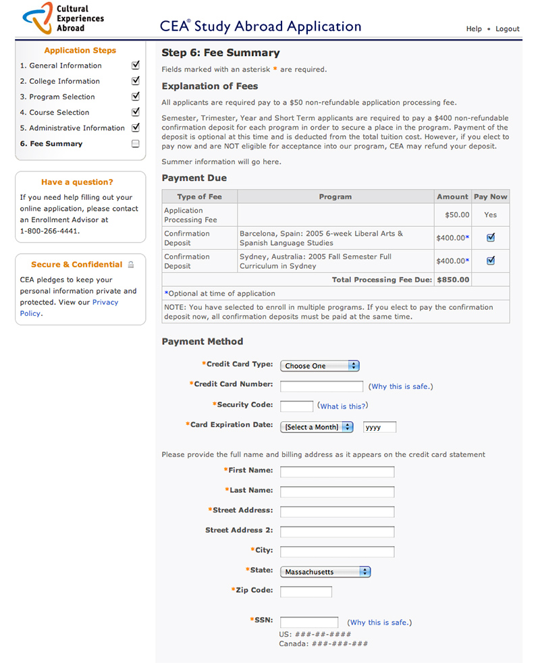Focus the Security Code input box
Image resolution: width=540 pixels, height=663 pixels.
click(296, 406)
